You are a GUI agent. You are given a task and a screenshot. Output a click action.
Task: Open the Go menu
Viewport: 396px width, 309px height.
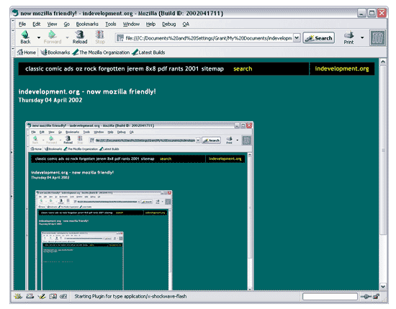point(66,24)
